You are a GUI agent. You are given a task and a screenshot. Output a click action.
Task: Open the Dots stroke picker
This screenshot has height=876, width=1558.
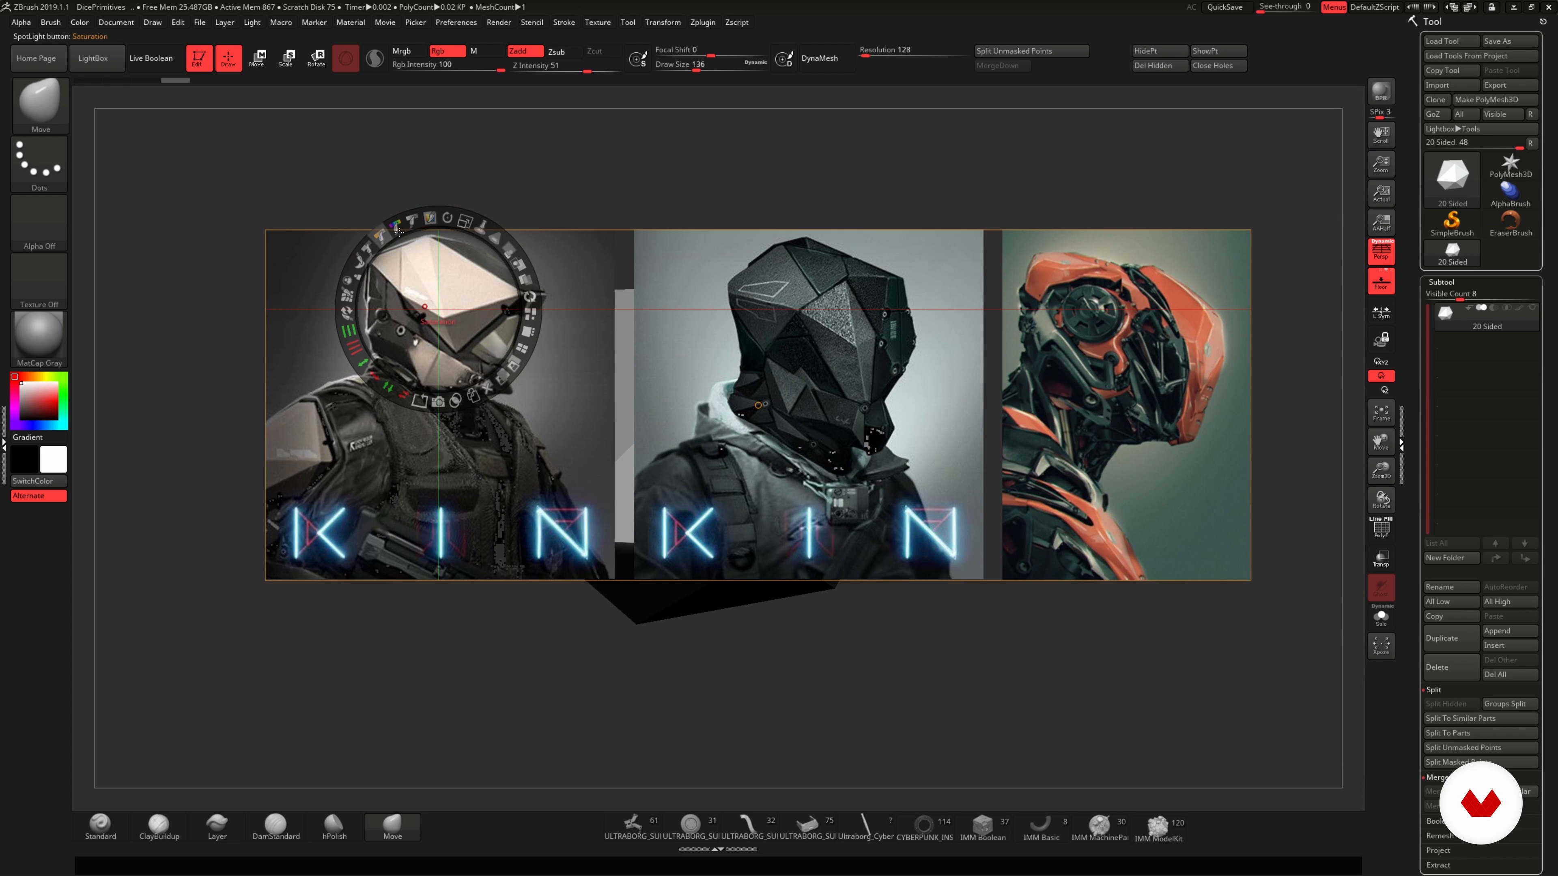click(x=39, y=164)
